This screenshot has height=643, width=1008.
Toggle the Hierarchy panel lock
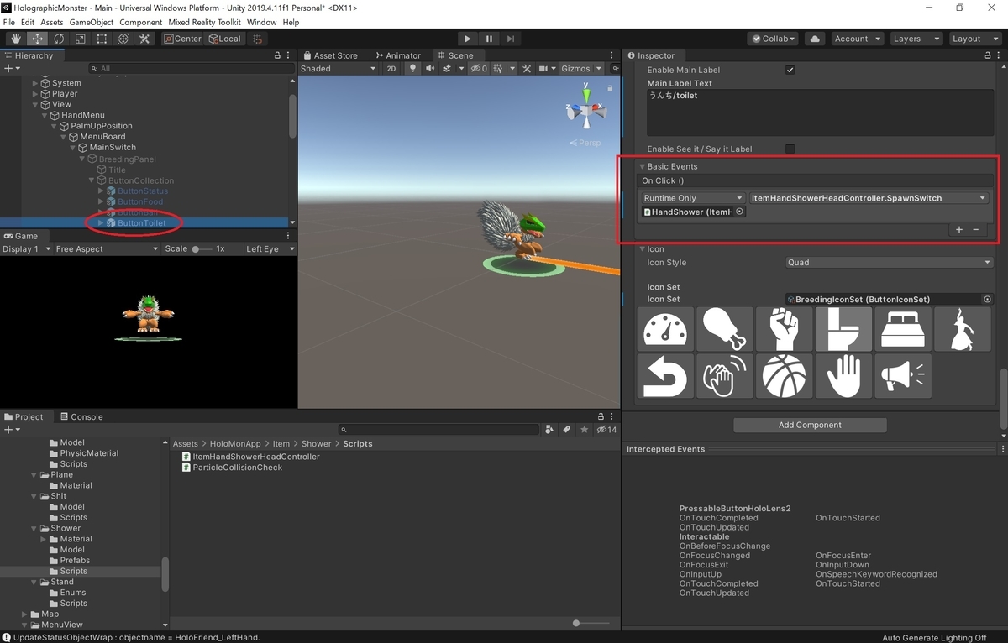click(278, 55)
